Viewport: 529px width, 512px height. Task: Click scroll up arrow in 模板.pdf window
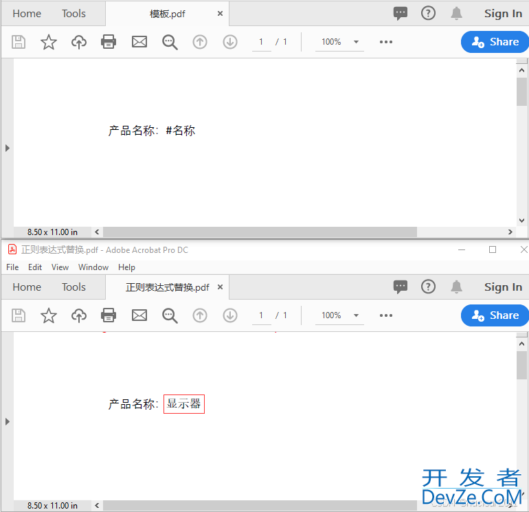click(521, 70)
